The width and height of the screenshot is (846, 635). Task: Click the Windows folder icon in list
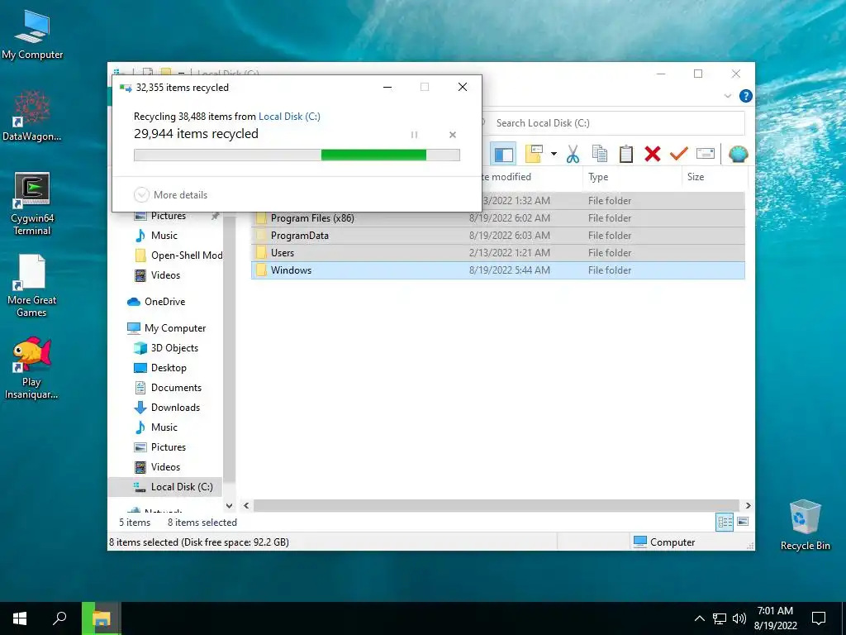tap(261, 270)
